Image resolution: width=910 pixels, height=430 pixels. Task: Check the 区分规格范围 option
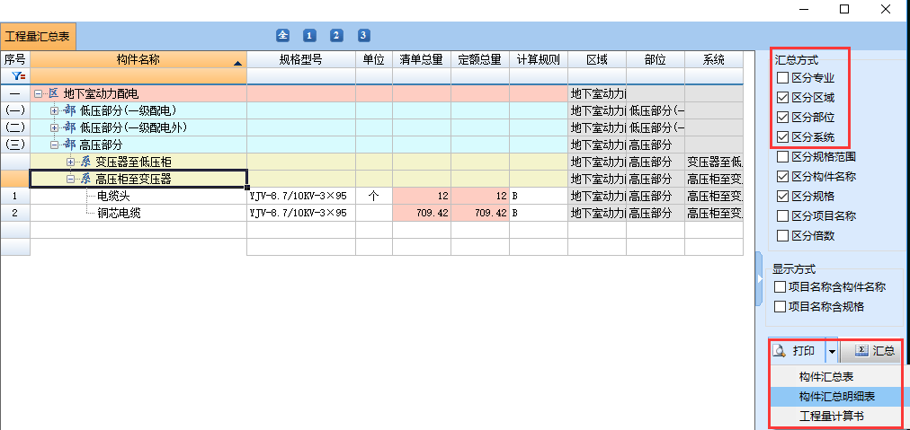click(782, 156)
